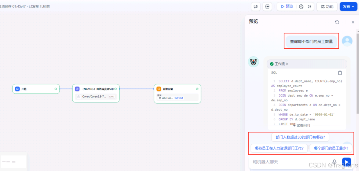Click the orange icon on the 直接回复 node

tap(159, 89)
